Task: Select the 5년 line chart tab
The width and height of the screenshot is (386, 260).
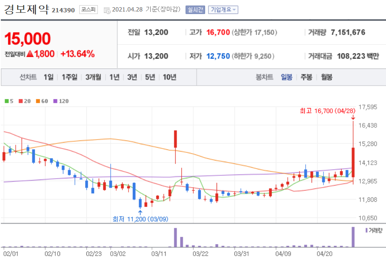Action: click(150, 77)
